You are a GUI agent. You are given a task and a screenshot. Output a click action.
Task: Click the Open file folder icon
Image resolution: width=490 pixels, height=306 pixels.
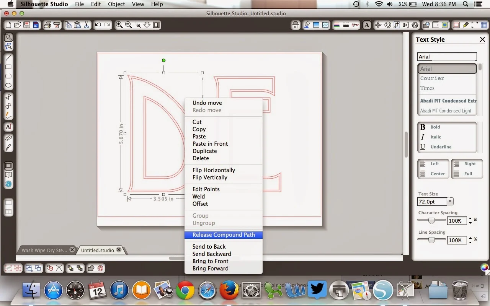click(x=17, y=25)
